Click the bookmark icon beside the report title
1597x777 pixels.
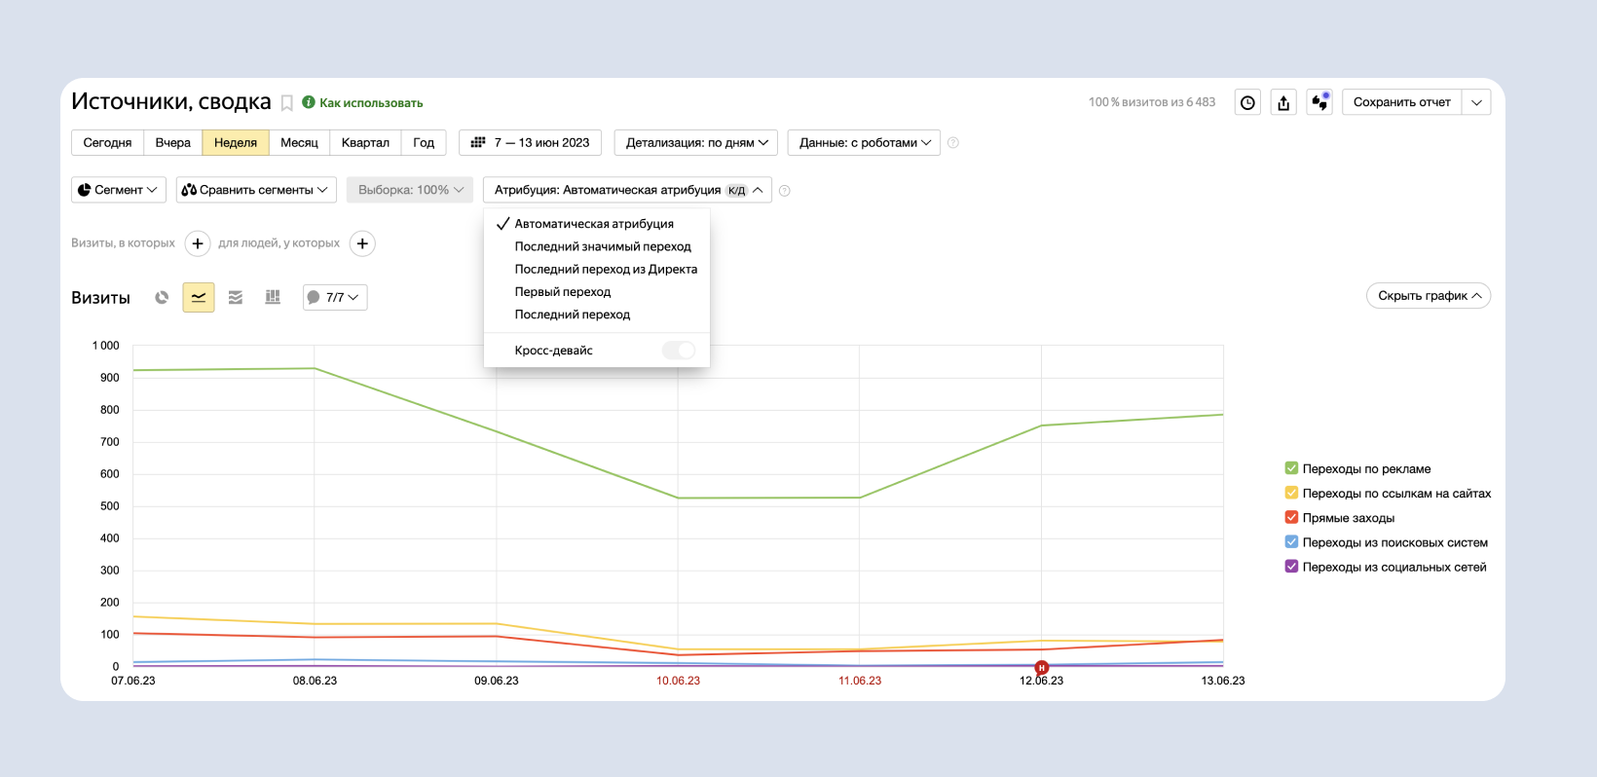click(x=287, y=103)
